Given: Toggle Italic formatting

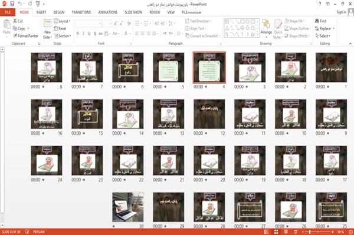Looking at the screenshot, I should [83, 34].
